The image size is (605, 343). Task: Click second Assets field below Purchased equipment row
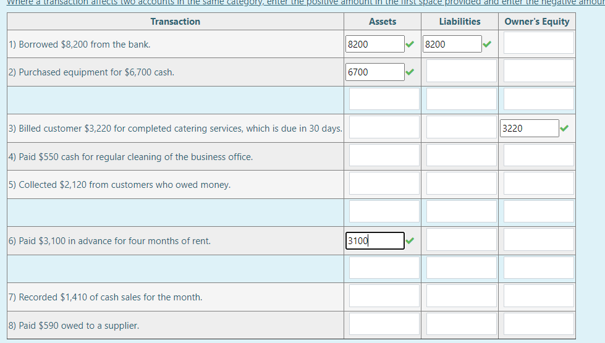tap(384, 99)
